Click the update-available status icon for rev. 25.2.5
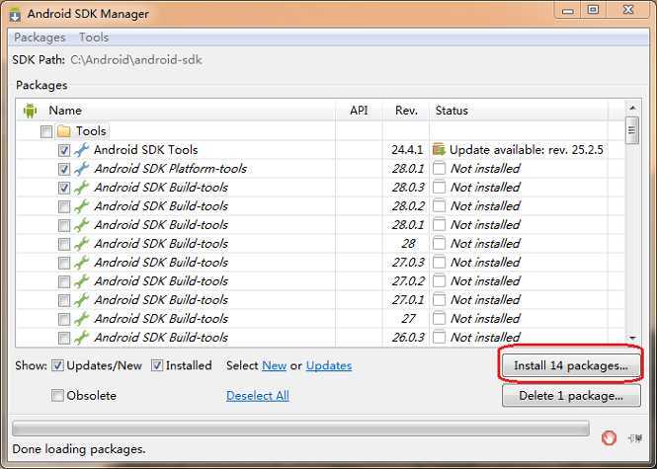657x469 pixels. pos(440,150)
